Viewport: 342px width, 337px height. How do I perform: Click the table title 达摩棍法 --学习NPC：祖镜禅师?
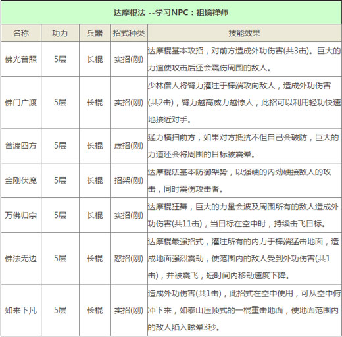pos(171,13)
